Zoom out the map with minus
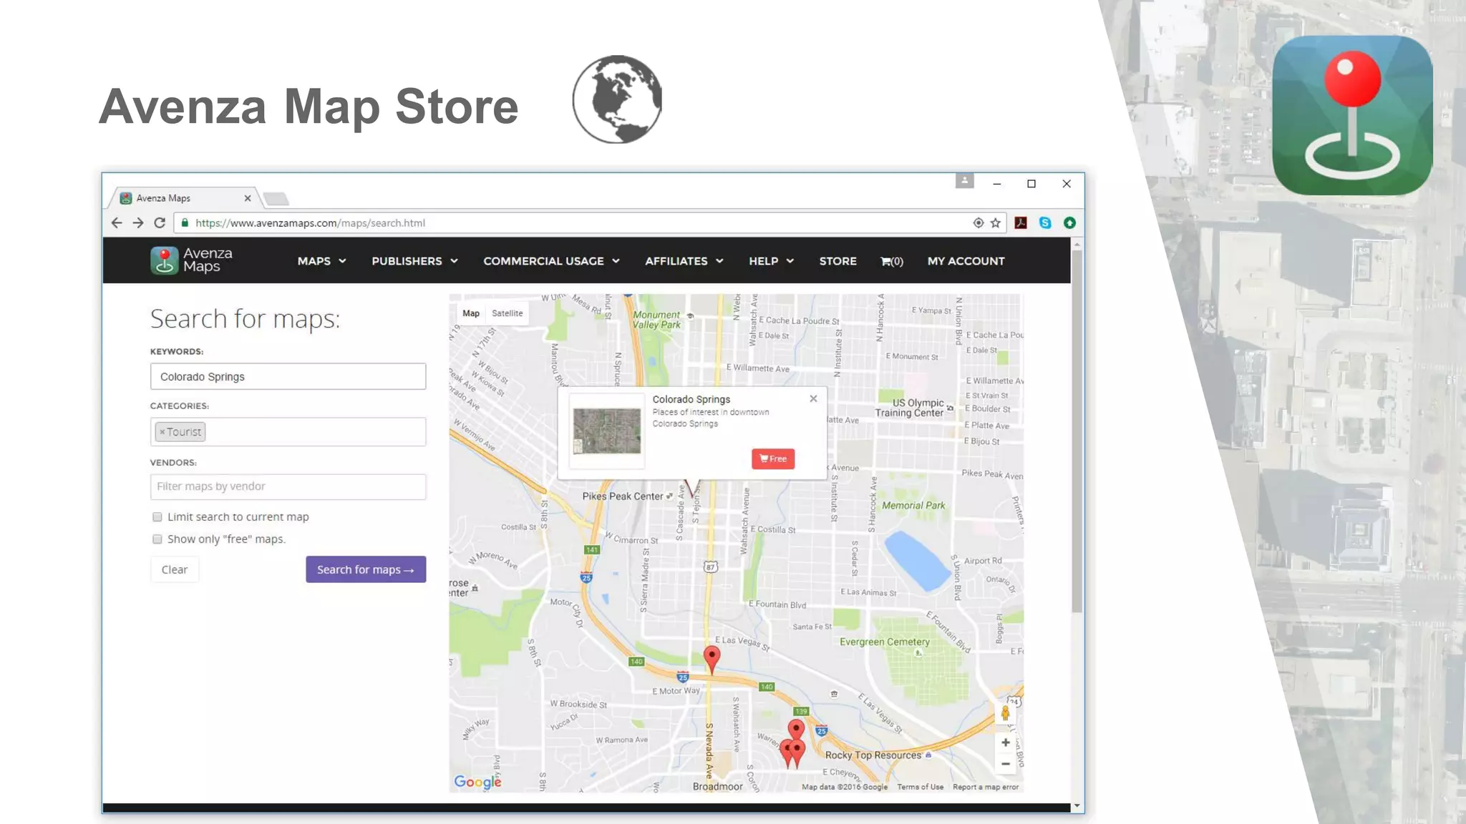The width and height of the screenshot is (1466, 824). [x=1006, y=764]
